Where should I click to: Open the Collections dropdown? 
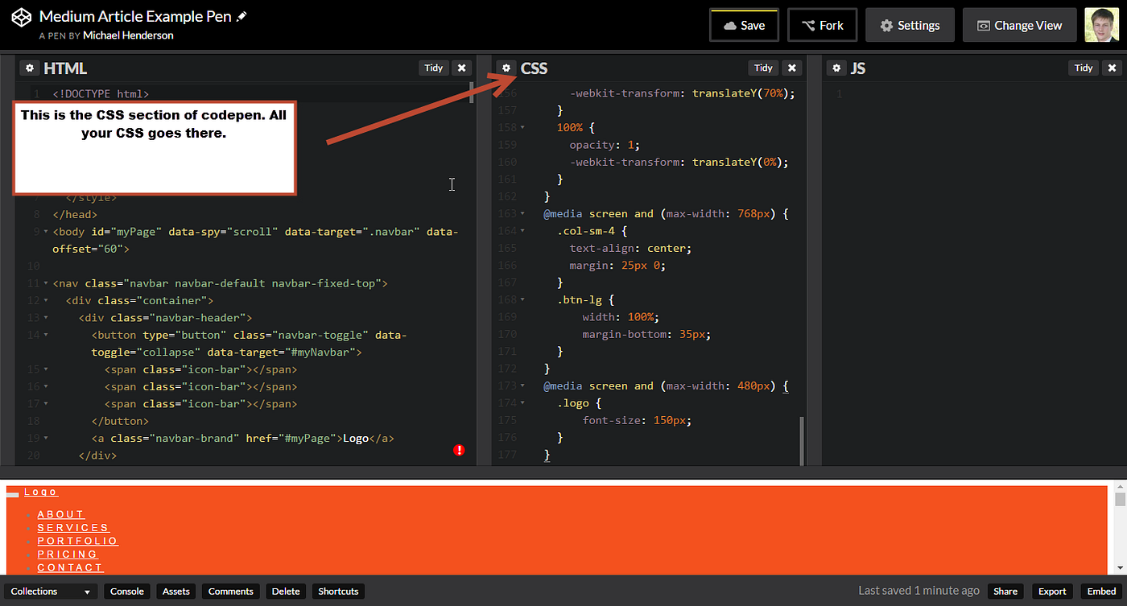coord(52,592)
